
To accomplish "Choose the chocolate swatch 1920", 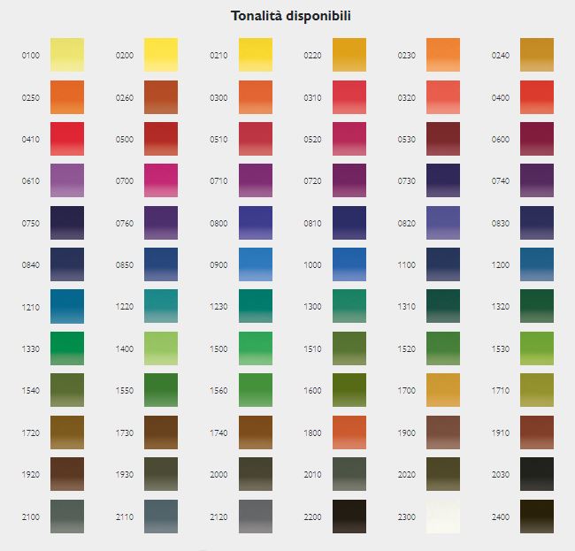I will (67, 474).
